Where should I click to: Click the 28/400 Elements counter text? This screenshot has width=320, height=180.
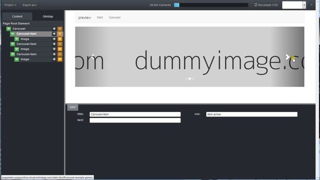tap(160, 5)
